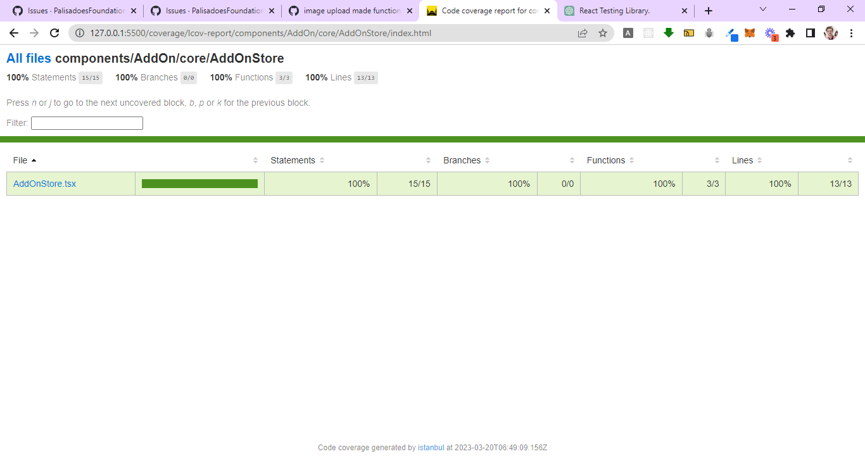Open the green download arrow extension
Viewport: 865px width, 461px height.
669,32
